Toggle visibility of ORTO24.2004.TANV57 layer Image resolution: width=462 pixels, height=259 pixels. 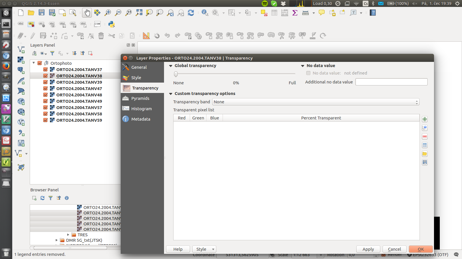point(45,107)
